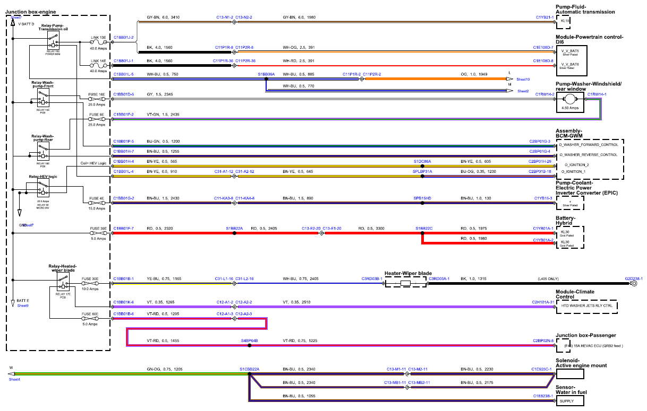The height and width of the screenshot is (411, 647).
Task: Select the Solenoid-Active engine mount component box
Action: tap(569, 374)
